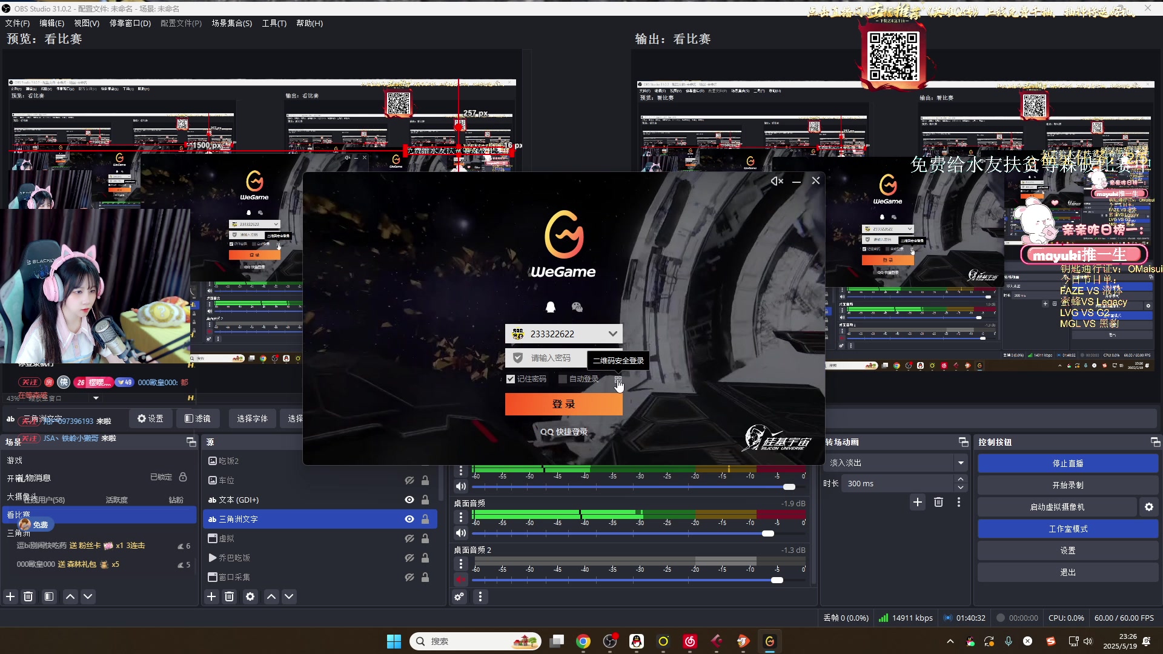The height and width of the screenshot is (654, 1163).
Task: Toggle lock on the 三角洲文字 source
Action: (x=425, y=520)
